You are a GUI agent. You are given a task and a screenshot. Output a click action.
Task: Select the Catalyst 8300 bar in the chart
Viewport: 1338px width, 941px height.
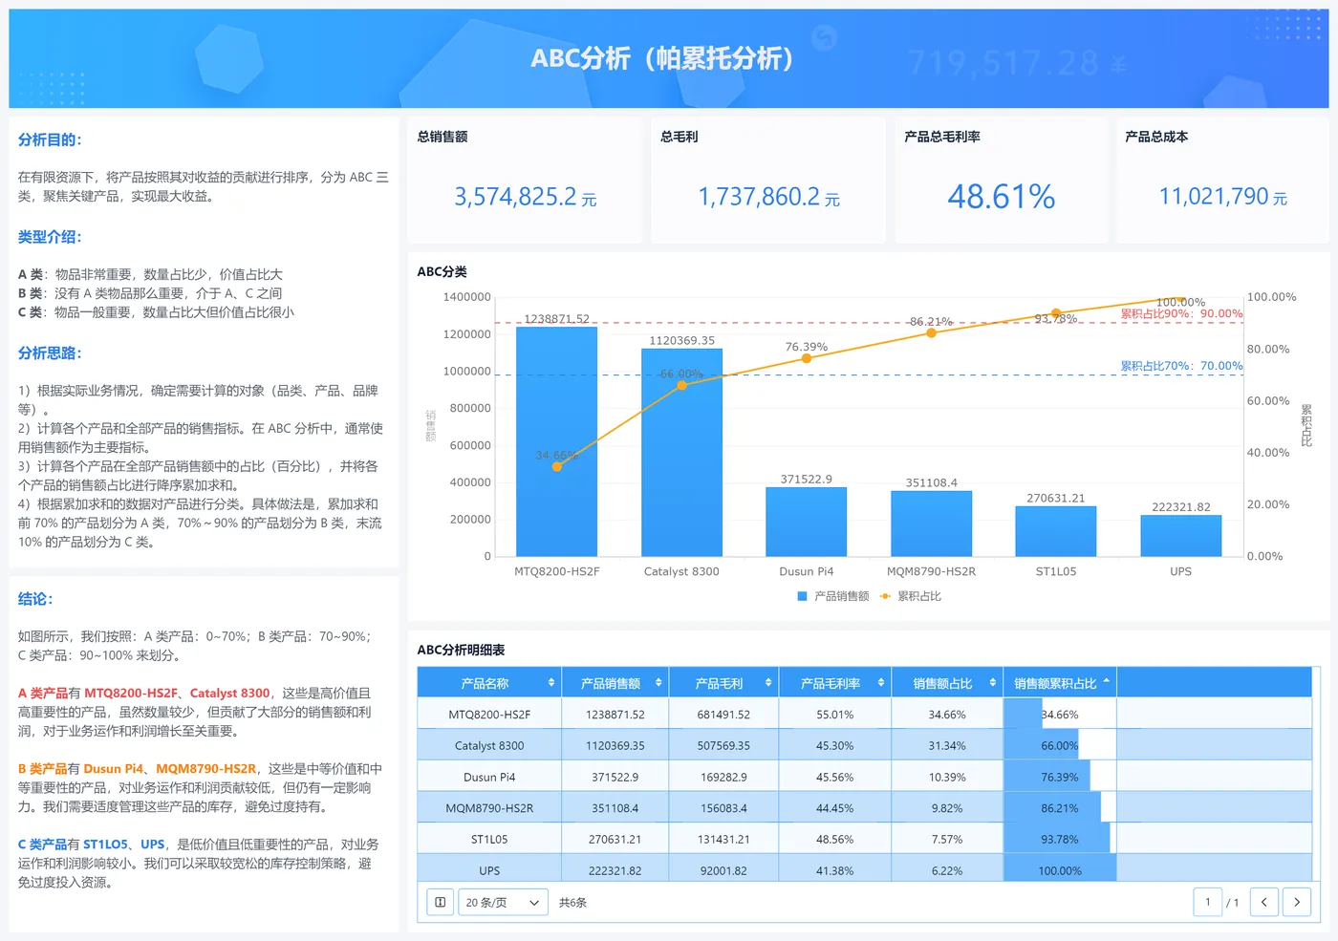[681, 452]
